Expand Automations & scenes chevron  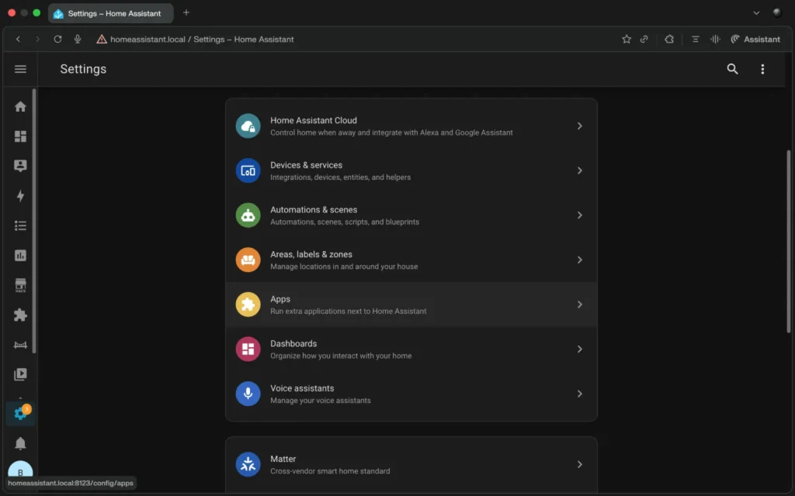[579, 215]
